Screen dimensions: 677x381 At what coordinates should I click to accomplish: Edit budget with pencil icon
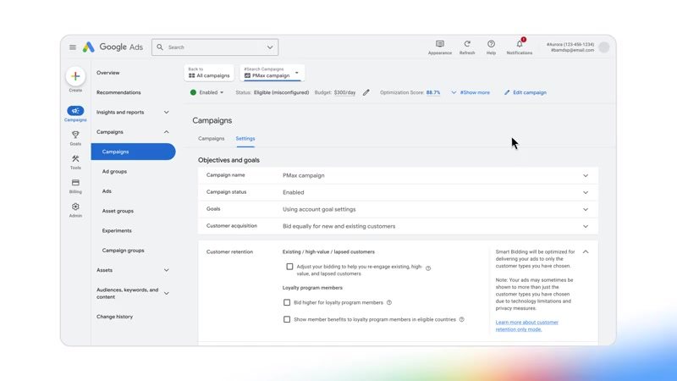pyautogui.click(x=366, y=92)
